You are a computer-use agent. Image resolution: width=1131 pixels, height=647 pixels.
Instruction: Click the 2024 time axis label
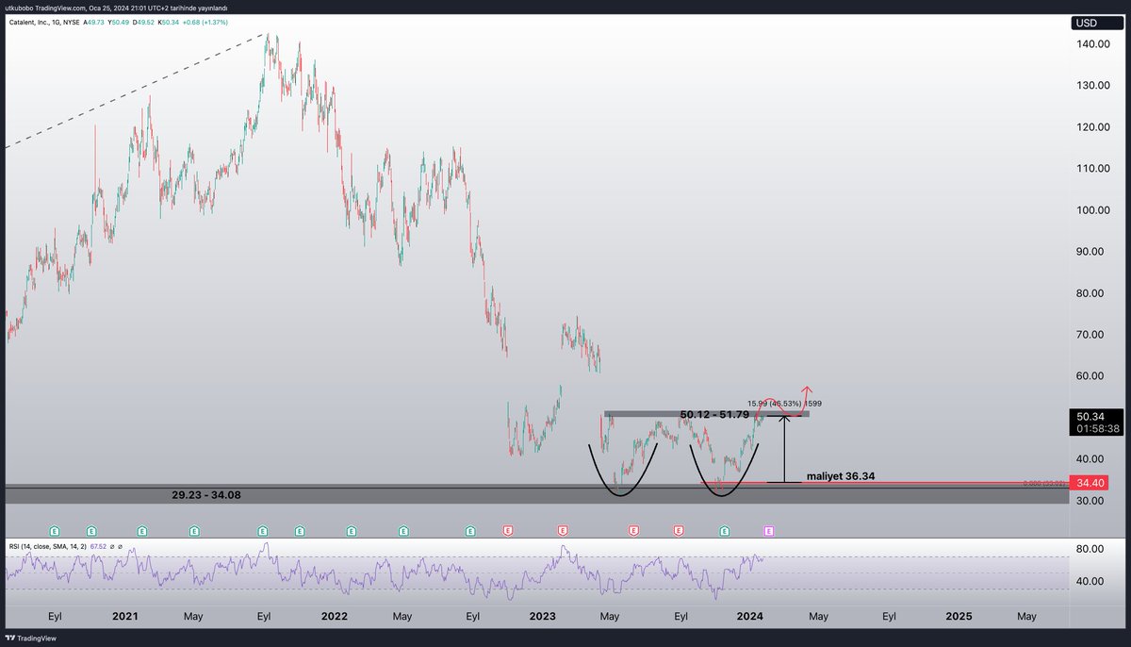(x=750, y=616)
